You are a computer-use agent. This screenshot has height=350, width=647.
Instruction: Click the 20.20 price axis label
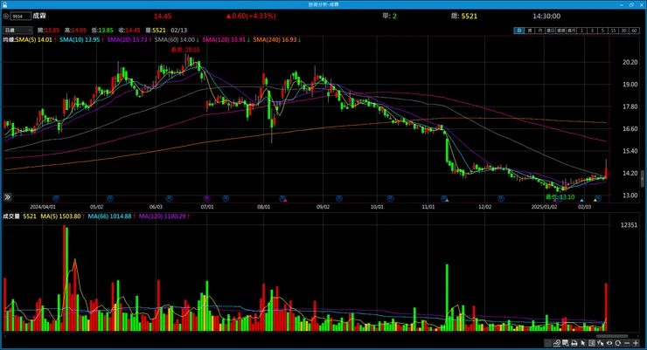click(630, 62)
